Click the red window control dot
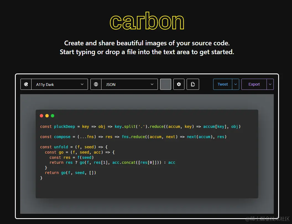This screenshot has height=224, width=292. [x=41, y=116]
